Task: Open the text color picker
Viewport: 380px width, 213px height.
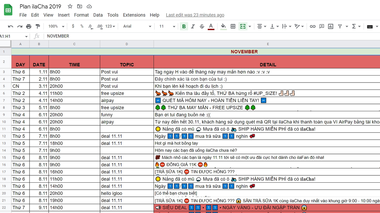Action: (211, 26)
